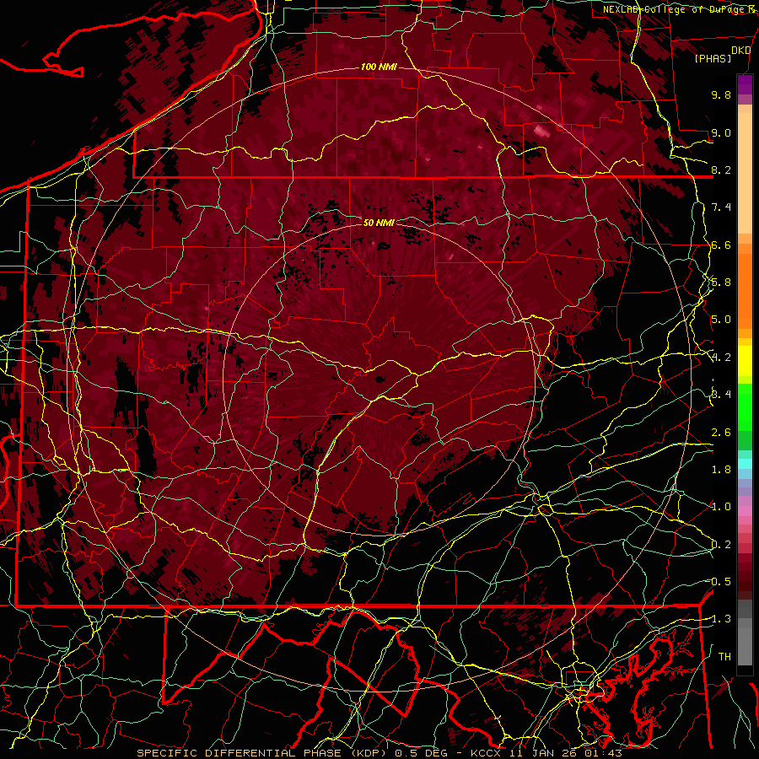Click the pink segment of the color bar

tap(745, 511)
